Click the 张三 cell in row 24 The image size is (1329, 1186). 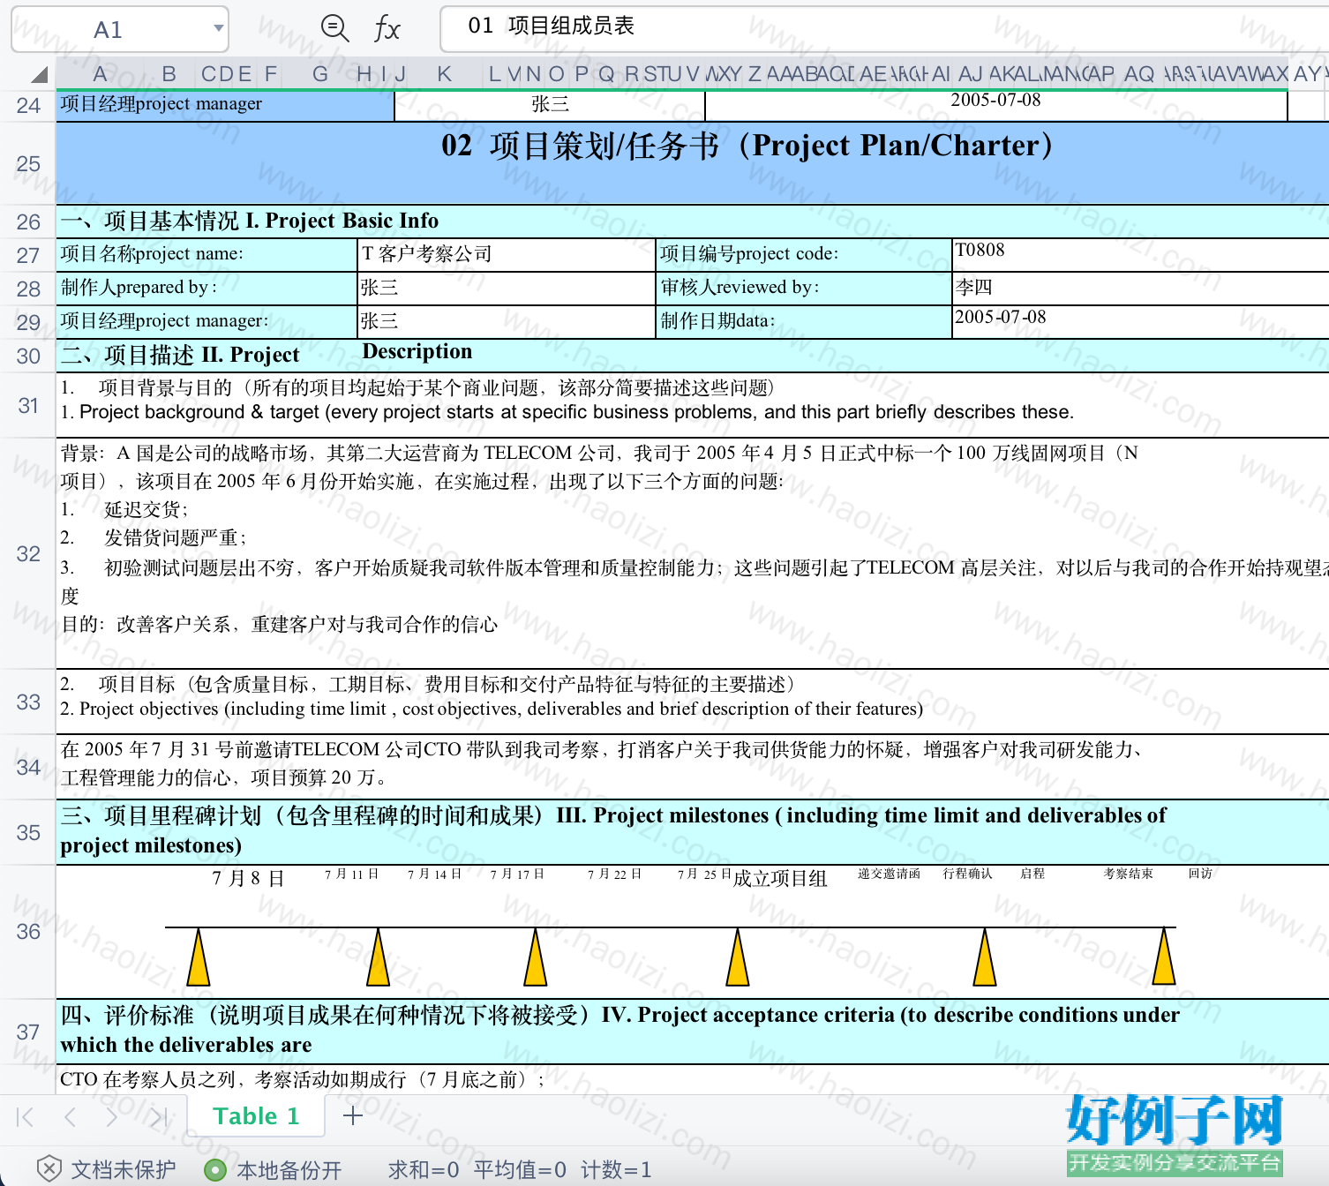click(550, 105)
